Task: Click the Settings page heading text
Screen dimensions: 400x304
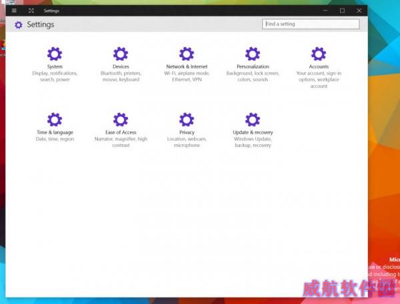Action: 41,25
